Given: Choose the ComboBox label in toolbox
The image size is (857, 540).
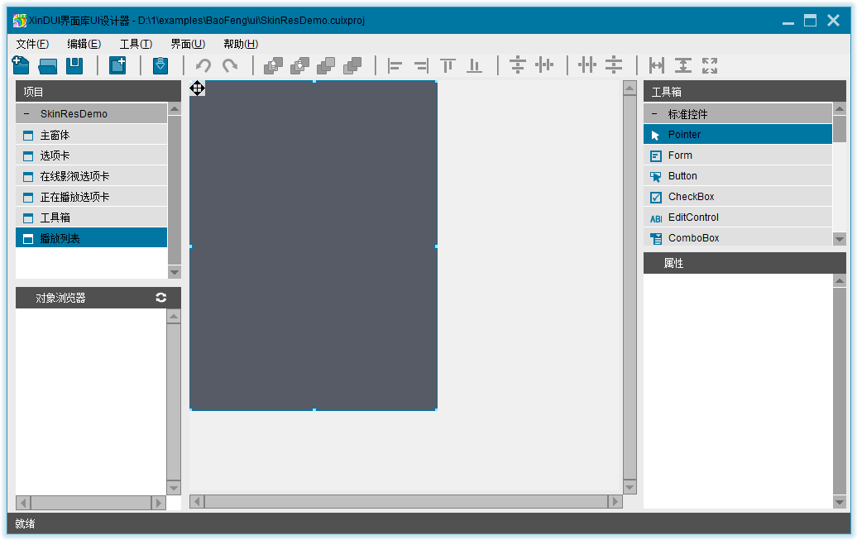Looking at the screenshot, I should coord(693,238).
